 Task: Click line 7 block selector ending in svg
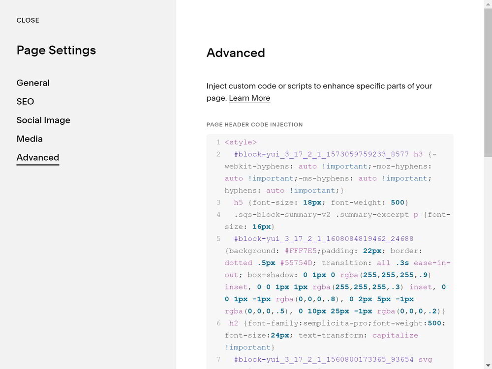(333, 360)
